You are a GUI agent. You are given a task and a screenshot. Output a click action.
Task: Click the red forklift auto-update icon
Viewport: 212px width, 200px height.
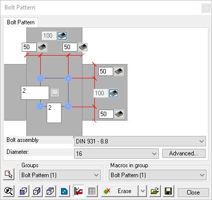(78, 191)
